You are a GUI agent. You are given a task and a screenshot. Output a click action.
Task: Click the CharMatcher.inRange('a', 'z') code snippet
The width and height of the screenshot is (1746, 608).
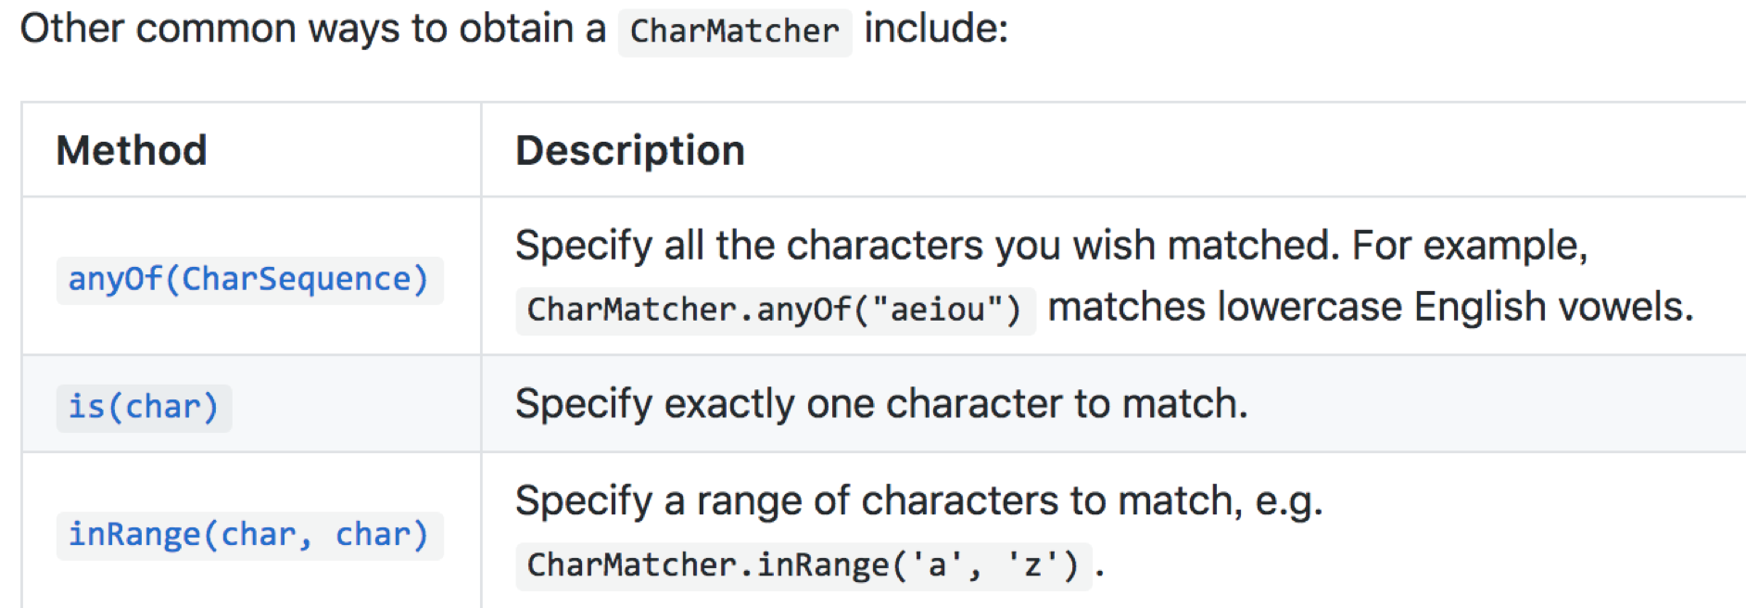coord(803,565)
